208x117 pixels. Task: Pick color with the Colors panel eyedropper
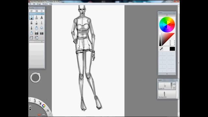click(x=161, y=49)
